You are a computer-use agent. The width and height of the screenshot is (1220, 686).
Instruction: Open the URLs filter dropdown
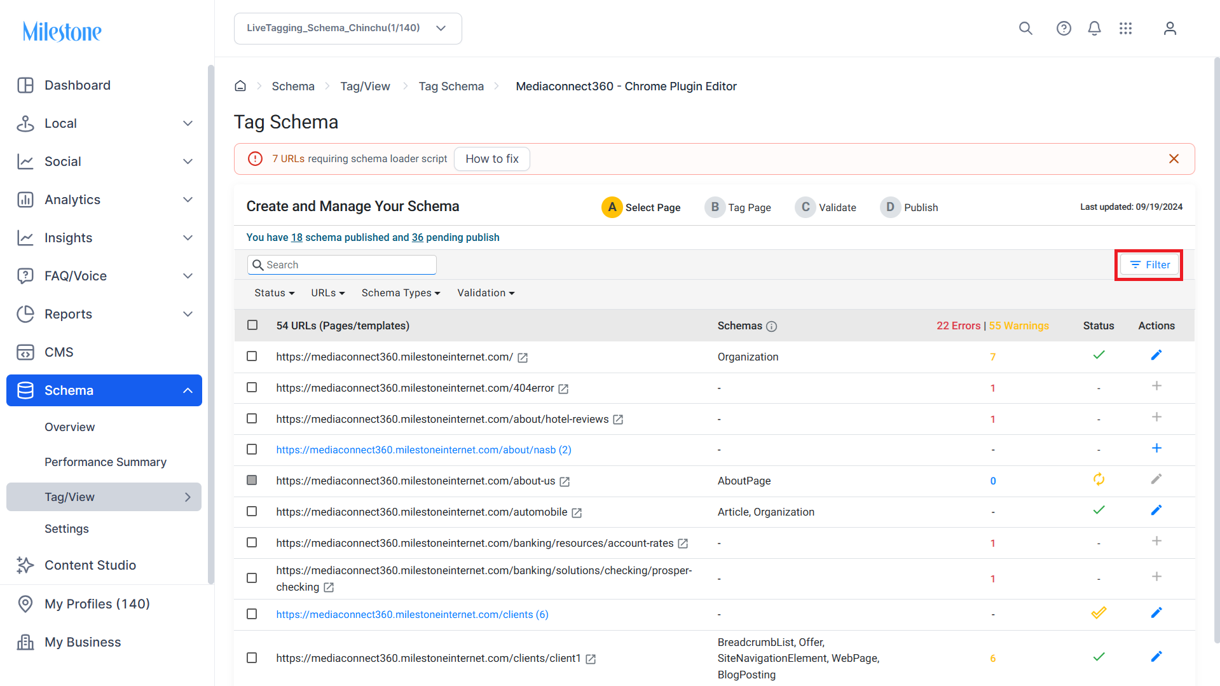tap(328, 293)
